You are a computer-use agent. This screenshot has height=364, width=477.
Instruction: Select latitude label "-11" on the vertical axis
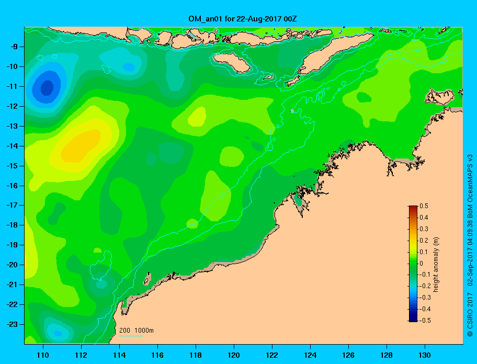click(12, 86)
